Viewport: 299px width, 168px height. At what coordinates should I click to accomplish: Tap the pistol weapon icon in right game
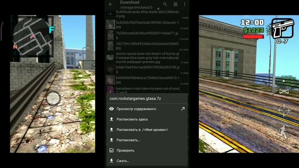click(x=283, y=28)
